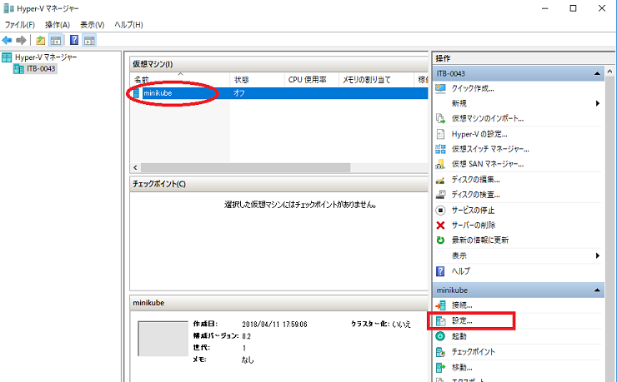The image size is (617, 382).
Task: Select the minikube virtual machine row
Action: pyautogui.click(x=279, y=93)
